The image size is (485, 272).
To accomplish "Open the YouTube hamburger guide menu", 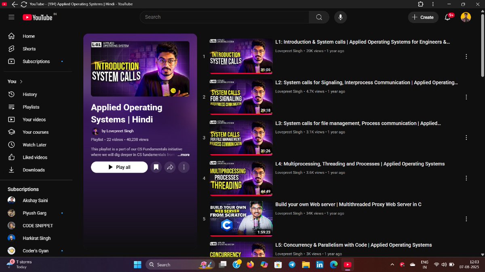I will pos(11,17).
